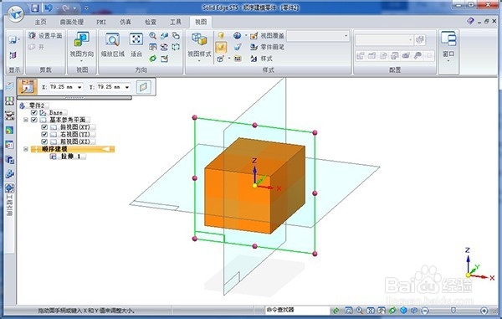This screenshot has height=319, width=502.
Task: Click the Base coordinate system label
Action: coord(56,112)
